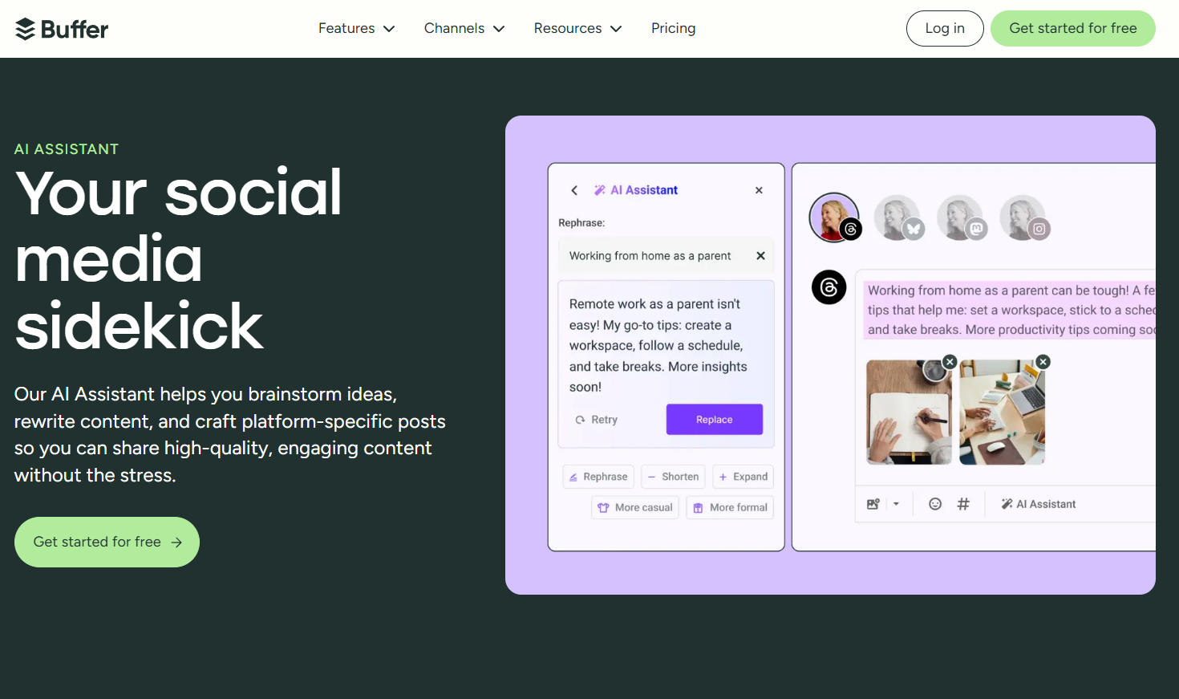Go to the Pricing page
This screenshot has width=1179, height=699.
(x=673, y=28)
